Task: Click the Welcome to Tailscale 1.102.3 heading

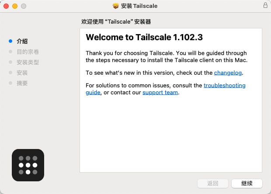Action: (x=144, y=37)
